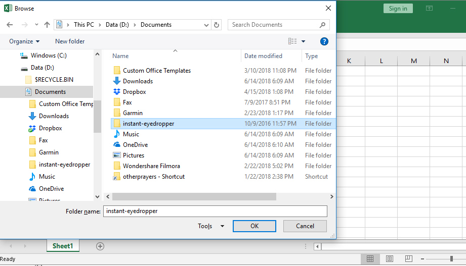Click the Fax folder icon in file list
The image size is (466, 266).
[117, 102]
